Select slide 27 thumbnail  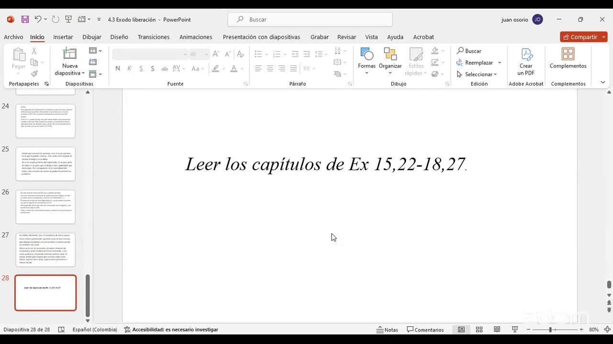point(45,250)
